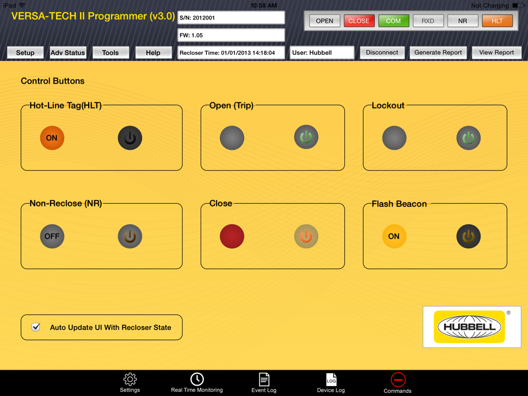The width and height of the screenshot is (528, 396).
Task: Tap the Lockout power button
Action: [468, 138]
